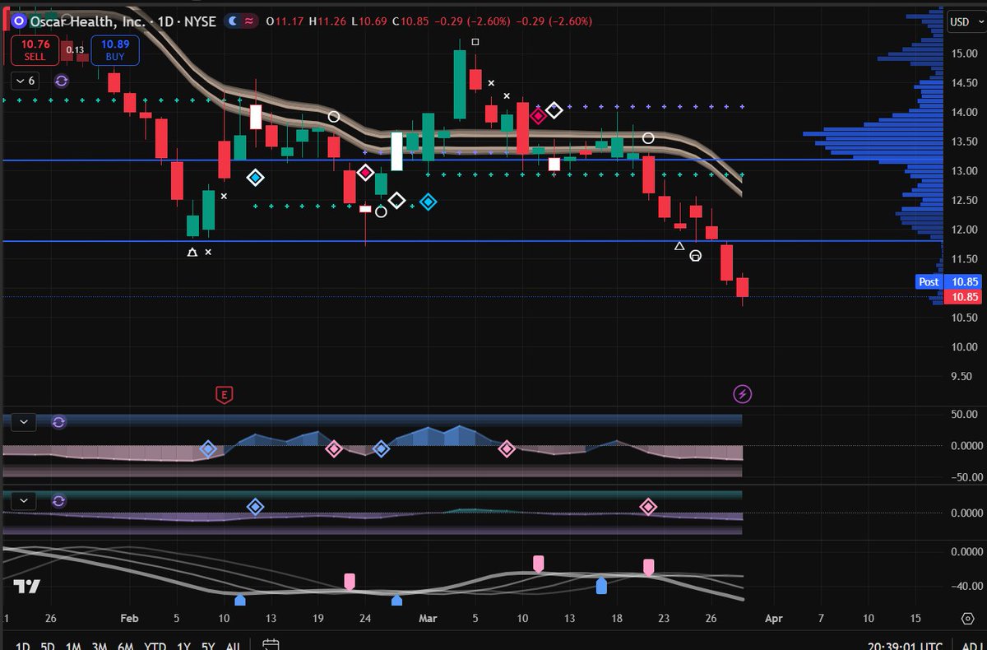Click the cyan diamond signal near Feb 12
This screenshot has width=987, height=650.
pos(256,177)
